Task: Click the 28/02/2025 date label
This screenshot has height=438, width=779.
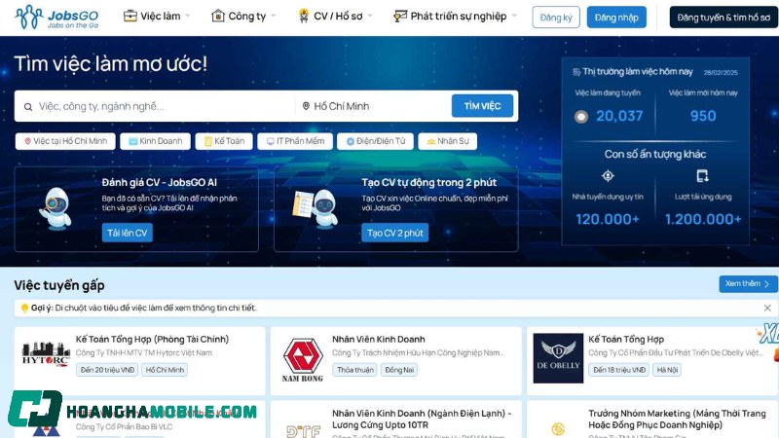Action: tap(721, 72)
